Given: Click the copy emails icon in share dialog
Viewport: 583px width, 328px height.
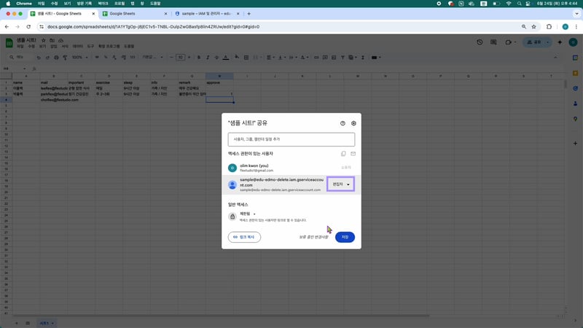Looking at the screenshot, I should pyautogui.click(x=343, y=154).
